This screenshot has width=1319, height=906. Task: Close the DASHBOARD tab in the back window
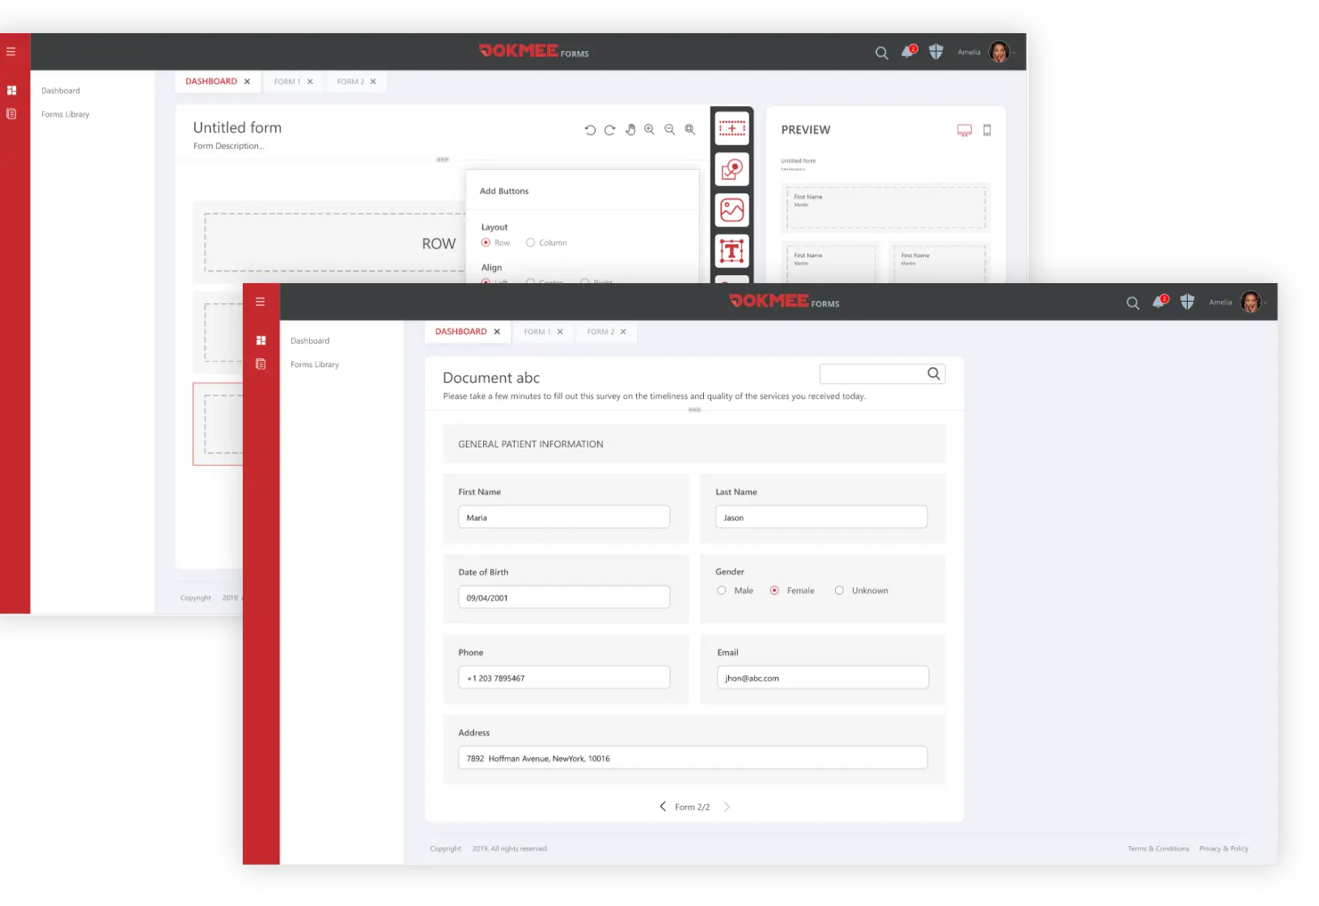coord(247,82)
